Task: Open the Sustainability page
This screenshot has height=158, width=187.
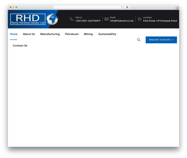Action: tap(107, 34)
